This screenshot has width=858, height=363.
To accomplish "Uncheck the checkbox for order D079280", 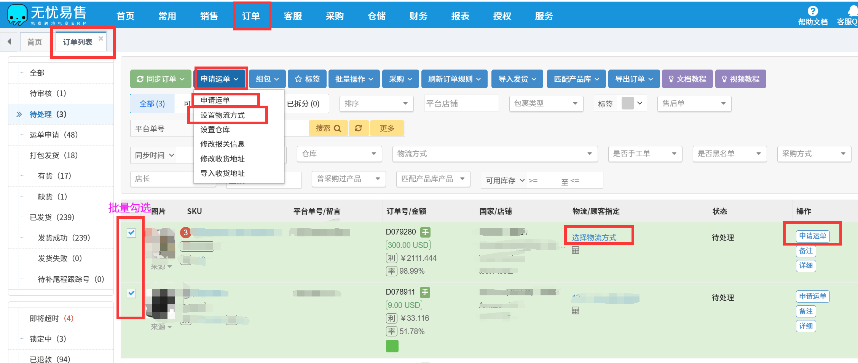I will tap(132, 233).
